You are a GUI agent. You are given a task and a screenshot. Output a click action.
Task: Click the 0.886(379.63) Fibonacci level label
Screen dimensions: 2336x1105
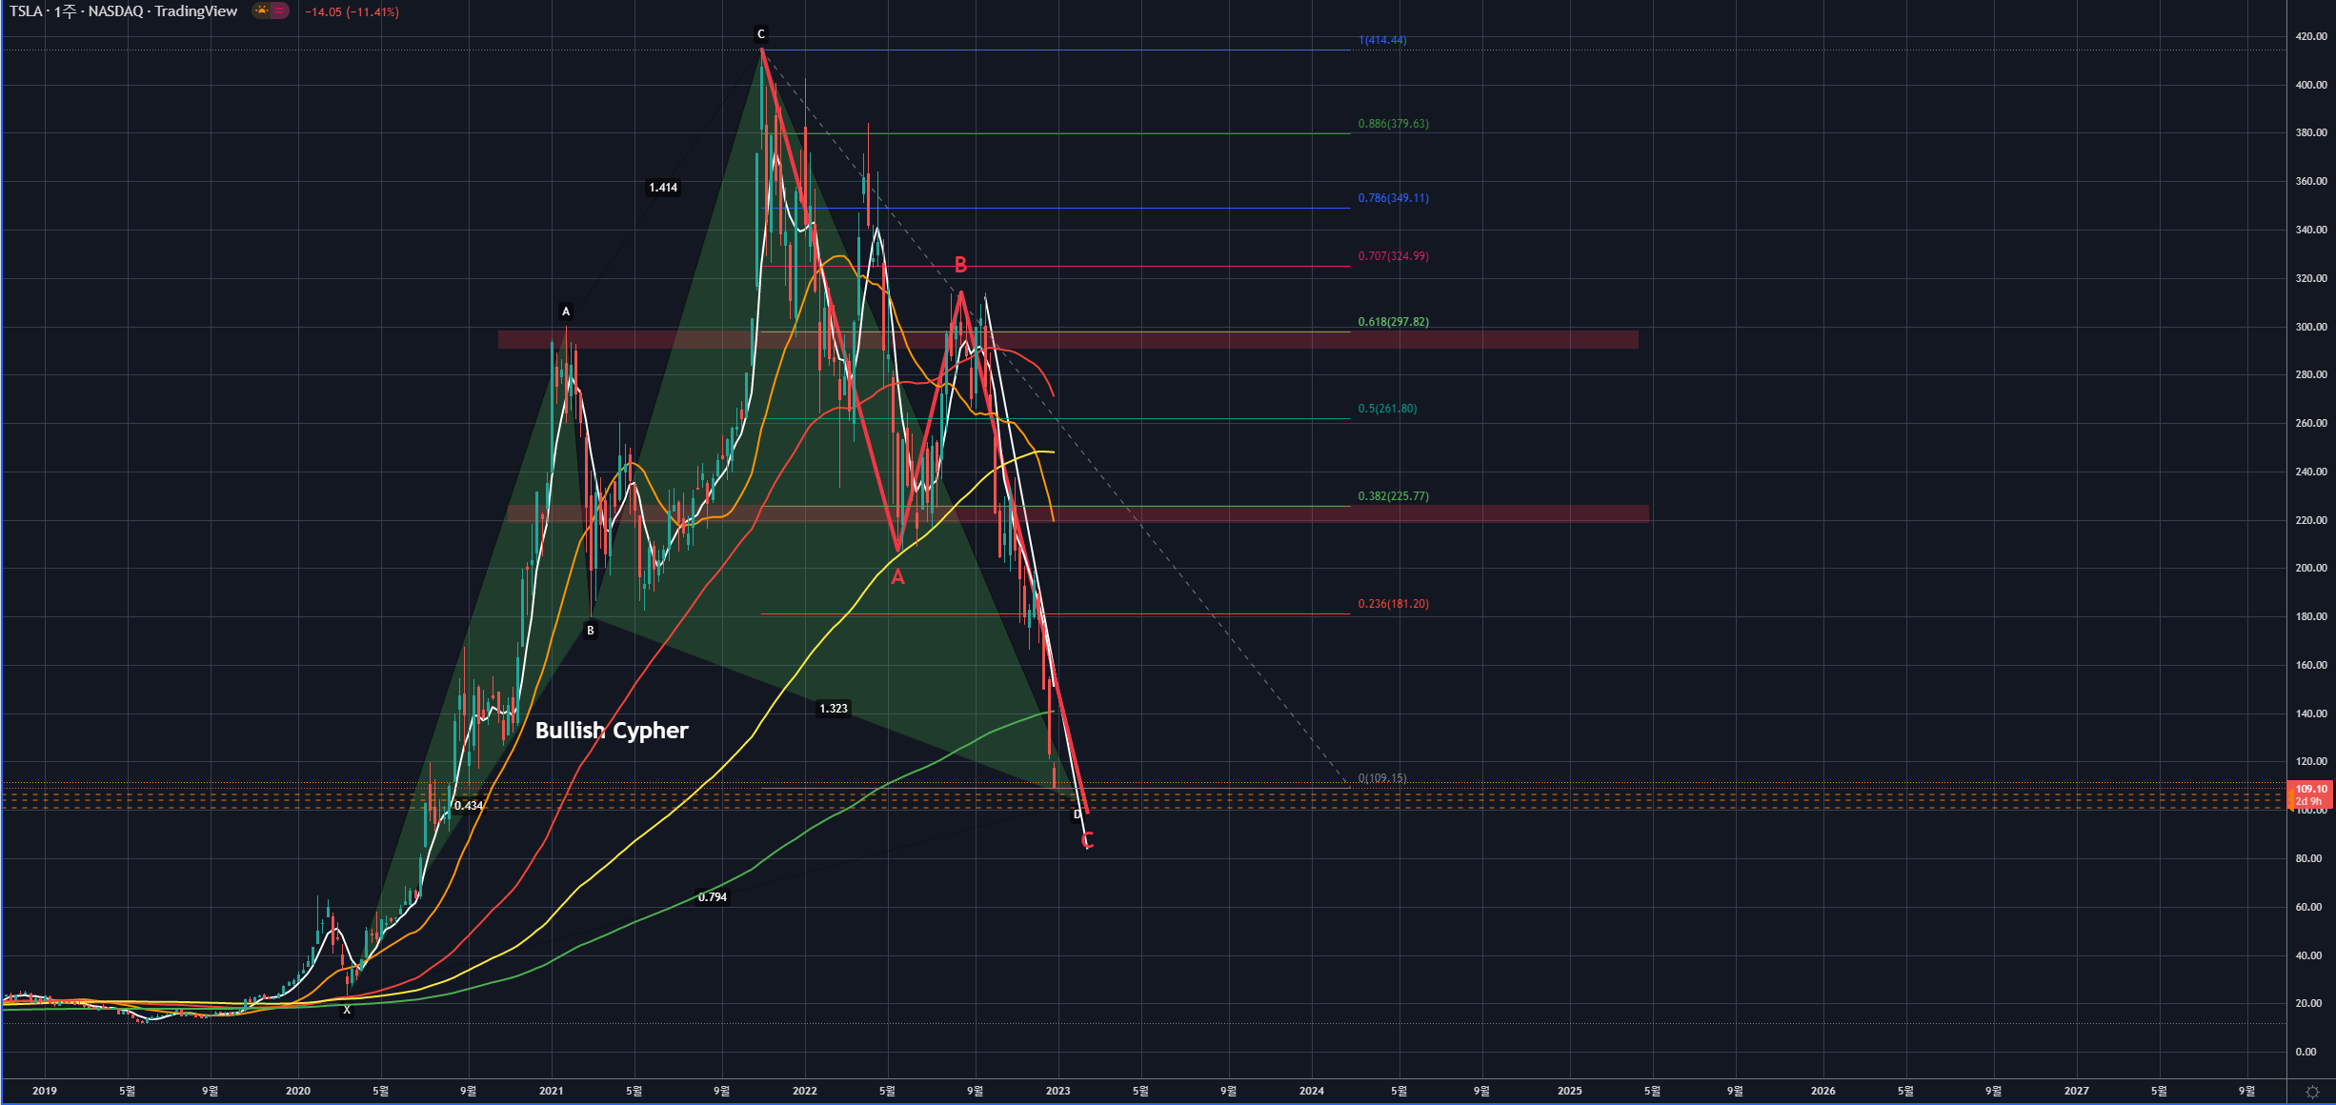pos(1393,124)
